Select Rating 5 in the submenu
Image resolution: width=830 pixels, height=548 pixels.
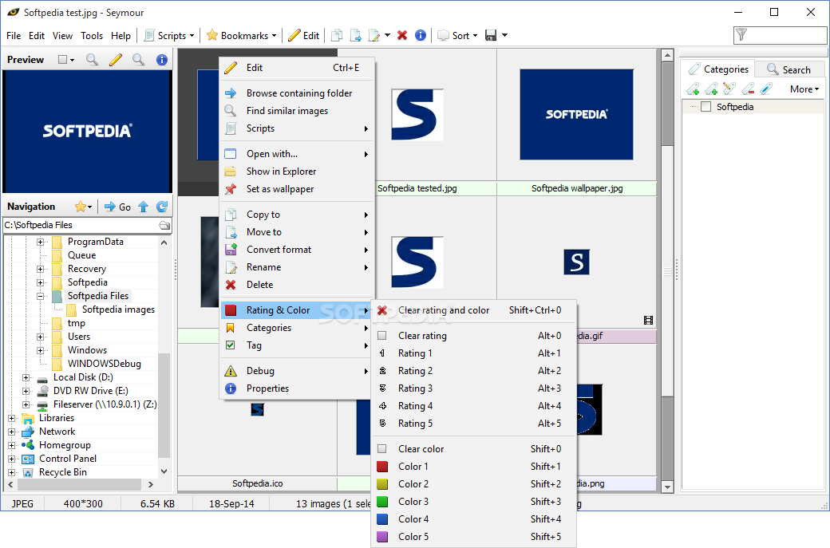[474, 424]
